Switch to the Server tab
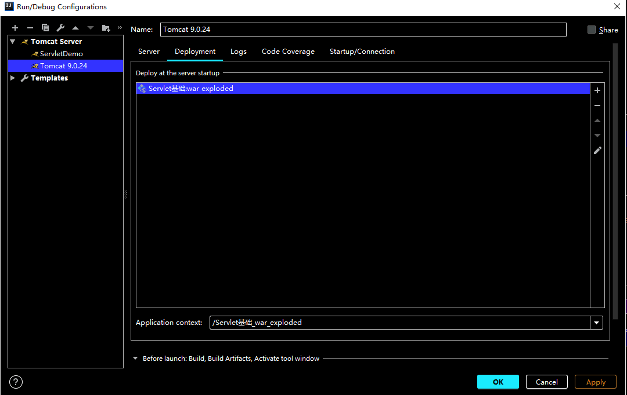Screen dimensions: 627x395 click(x=149, y=52)
